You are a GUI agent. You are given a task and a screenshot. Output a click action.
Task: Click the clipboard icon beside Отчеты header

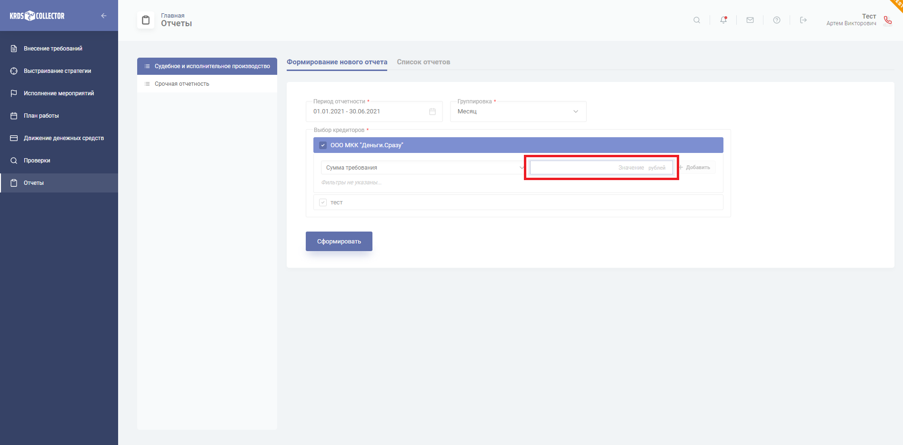click(x=146, y=20)
